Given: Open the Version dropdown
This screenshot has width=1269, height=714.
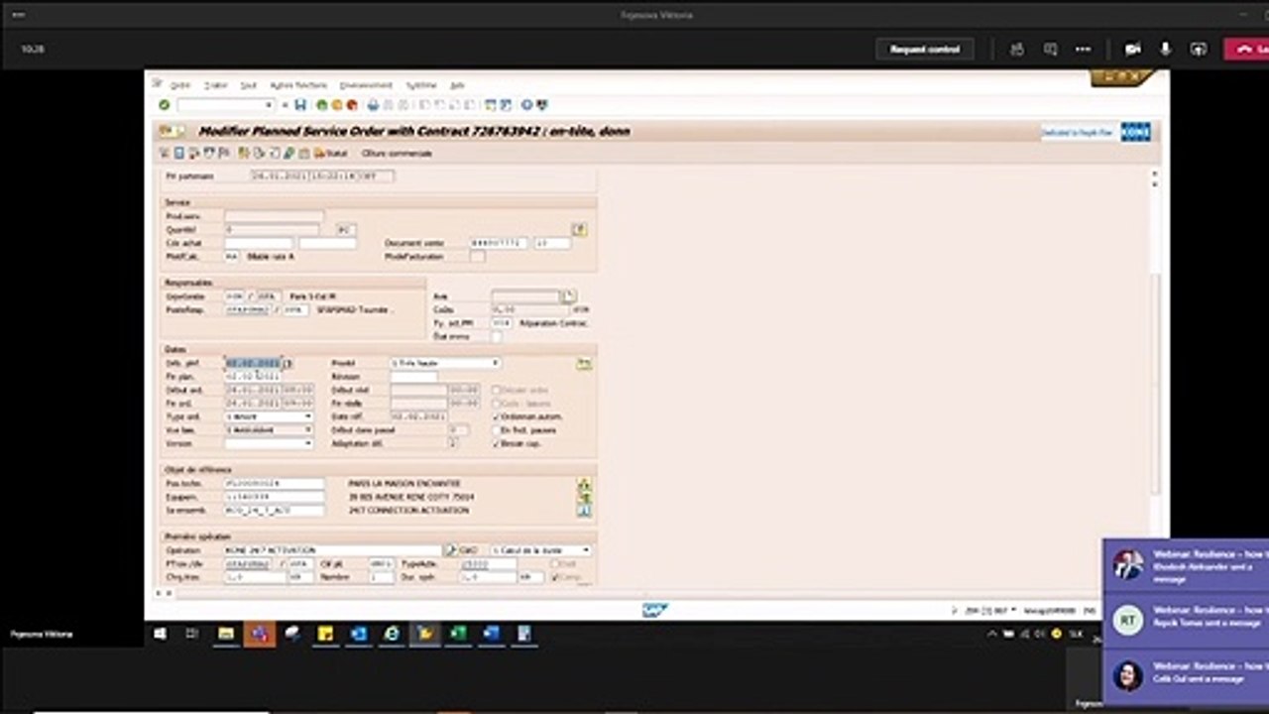Looking at the screenshot, I should (x=308, y=443).
